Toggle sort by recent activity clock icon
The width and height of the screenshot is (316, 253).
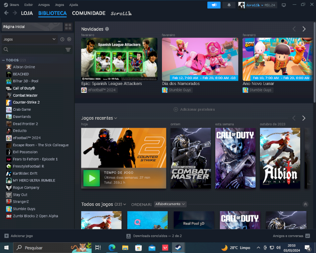(x=62, y=39)
